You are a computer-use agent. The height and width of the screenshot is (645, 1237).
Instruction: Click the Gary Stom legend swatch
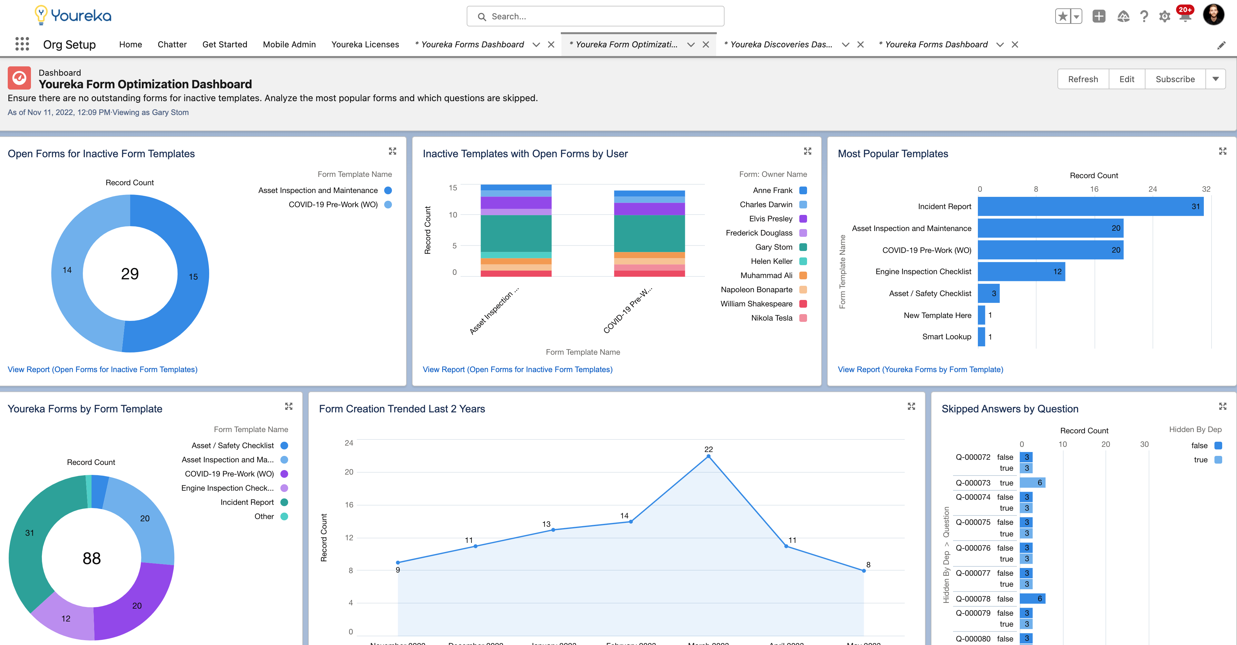point(803,247)
